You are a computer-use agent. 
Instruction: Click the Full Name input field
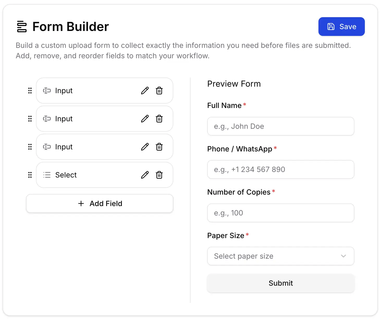(x=281, y=126)
